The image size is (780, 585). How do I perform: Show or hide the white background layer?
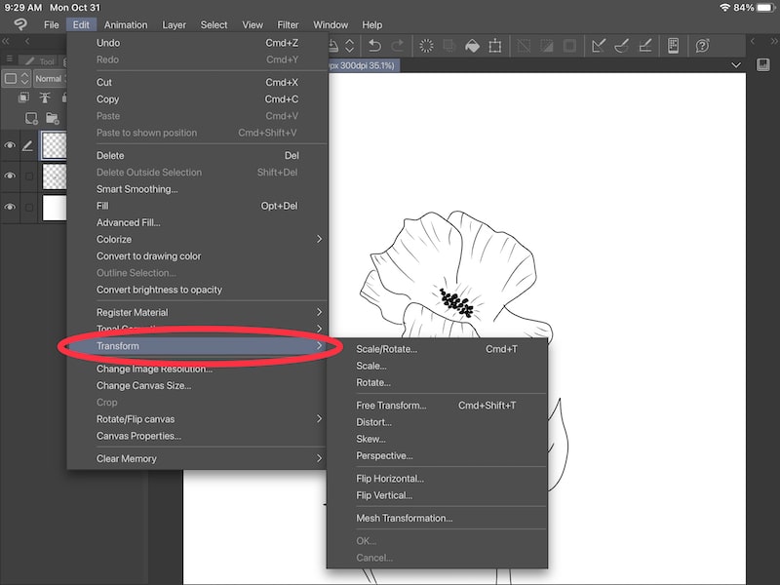tap(10, 206)
